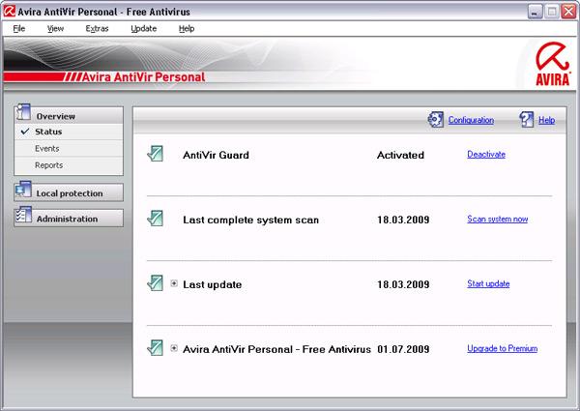
Task: Expand the Last update details
Action: click(x=174, y=283)
